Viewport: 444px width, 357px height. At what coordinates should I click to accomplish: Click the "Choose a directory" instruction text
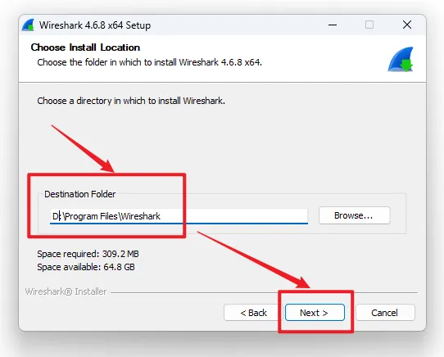(131, 101)
